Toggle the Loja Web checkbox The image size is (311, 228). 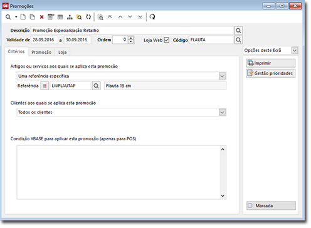pyautogui.click(x=167, y=40)
